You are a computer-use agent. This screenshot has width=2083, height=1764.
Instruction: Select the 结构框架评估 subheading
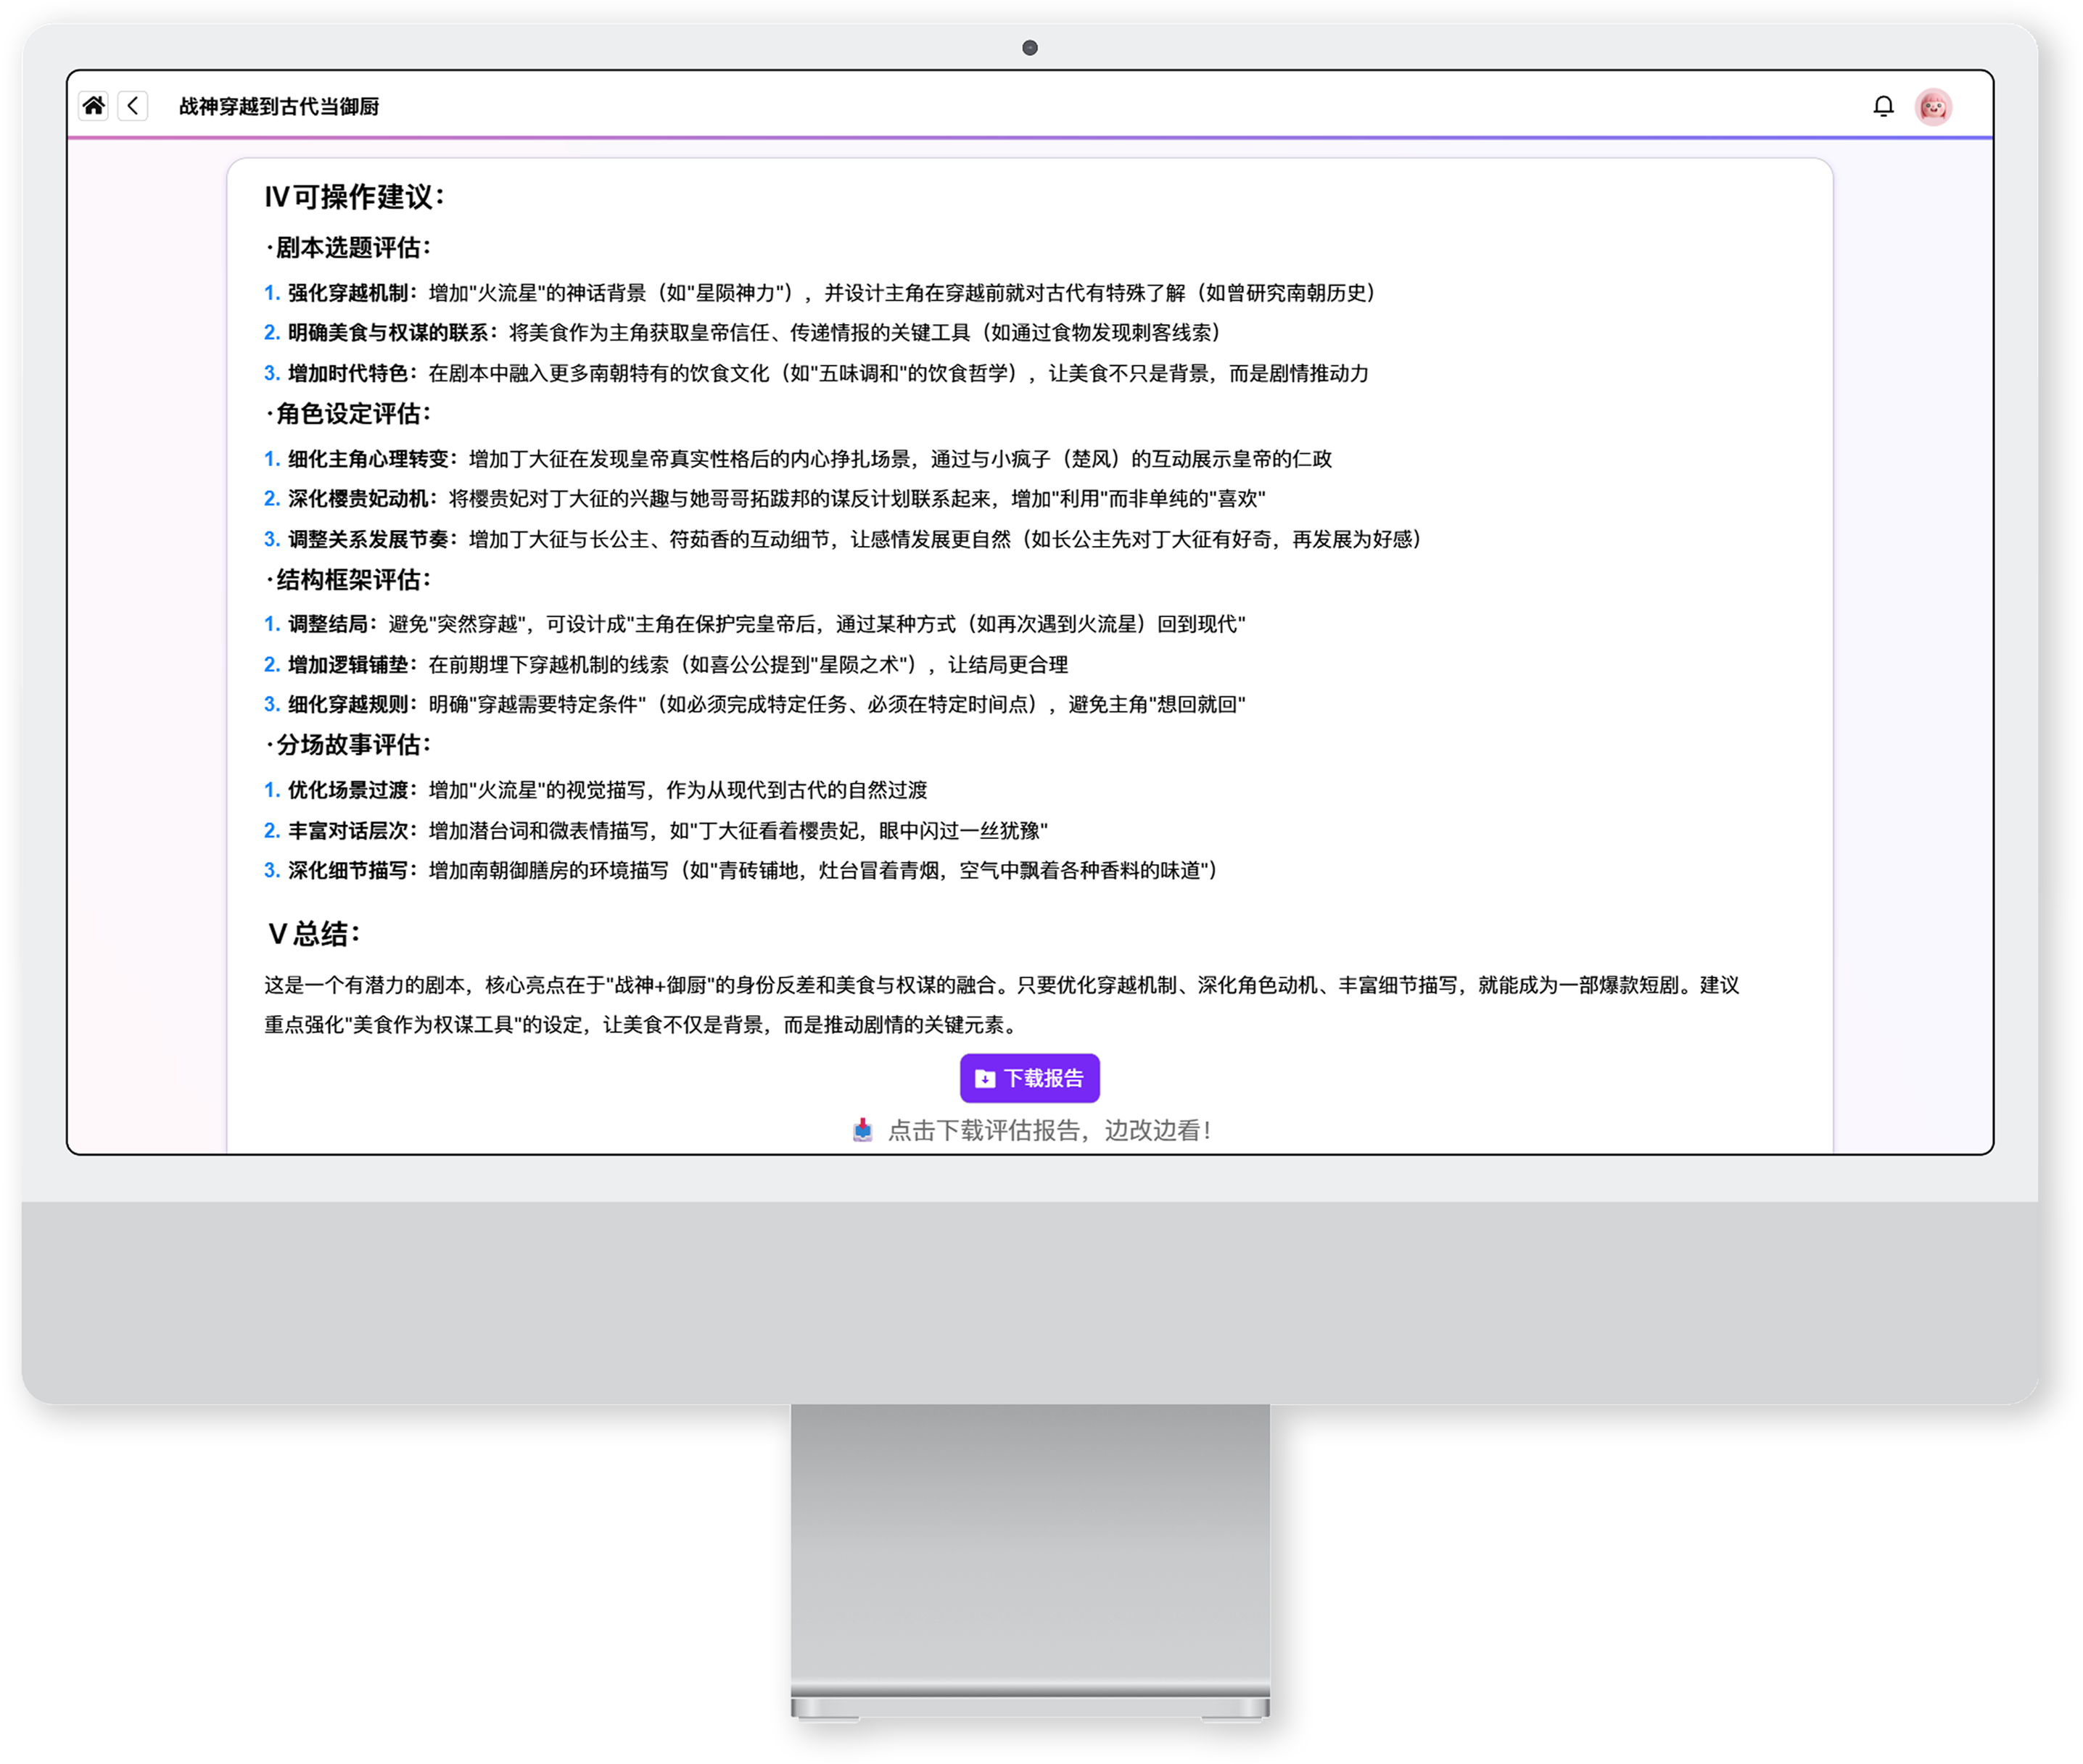tap(348, 579)
